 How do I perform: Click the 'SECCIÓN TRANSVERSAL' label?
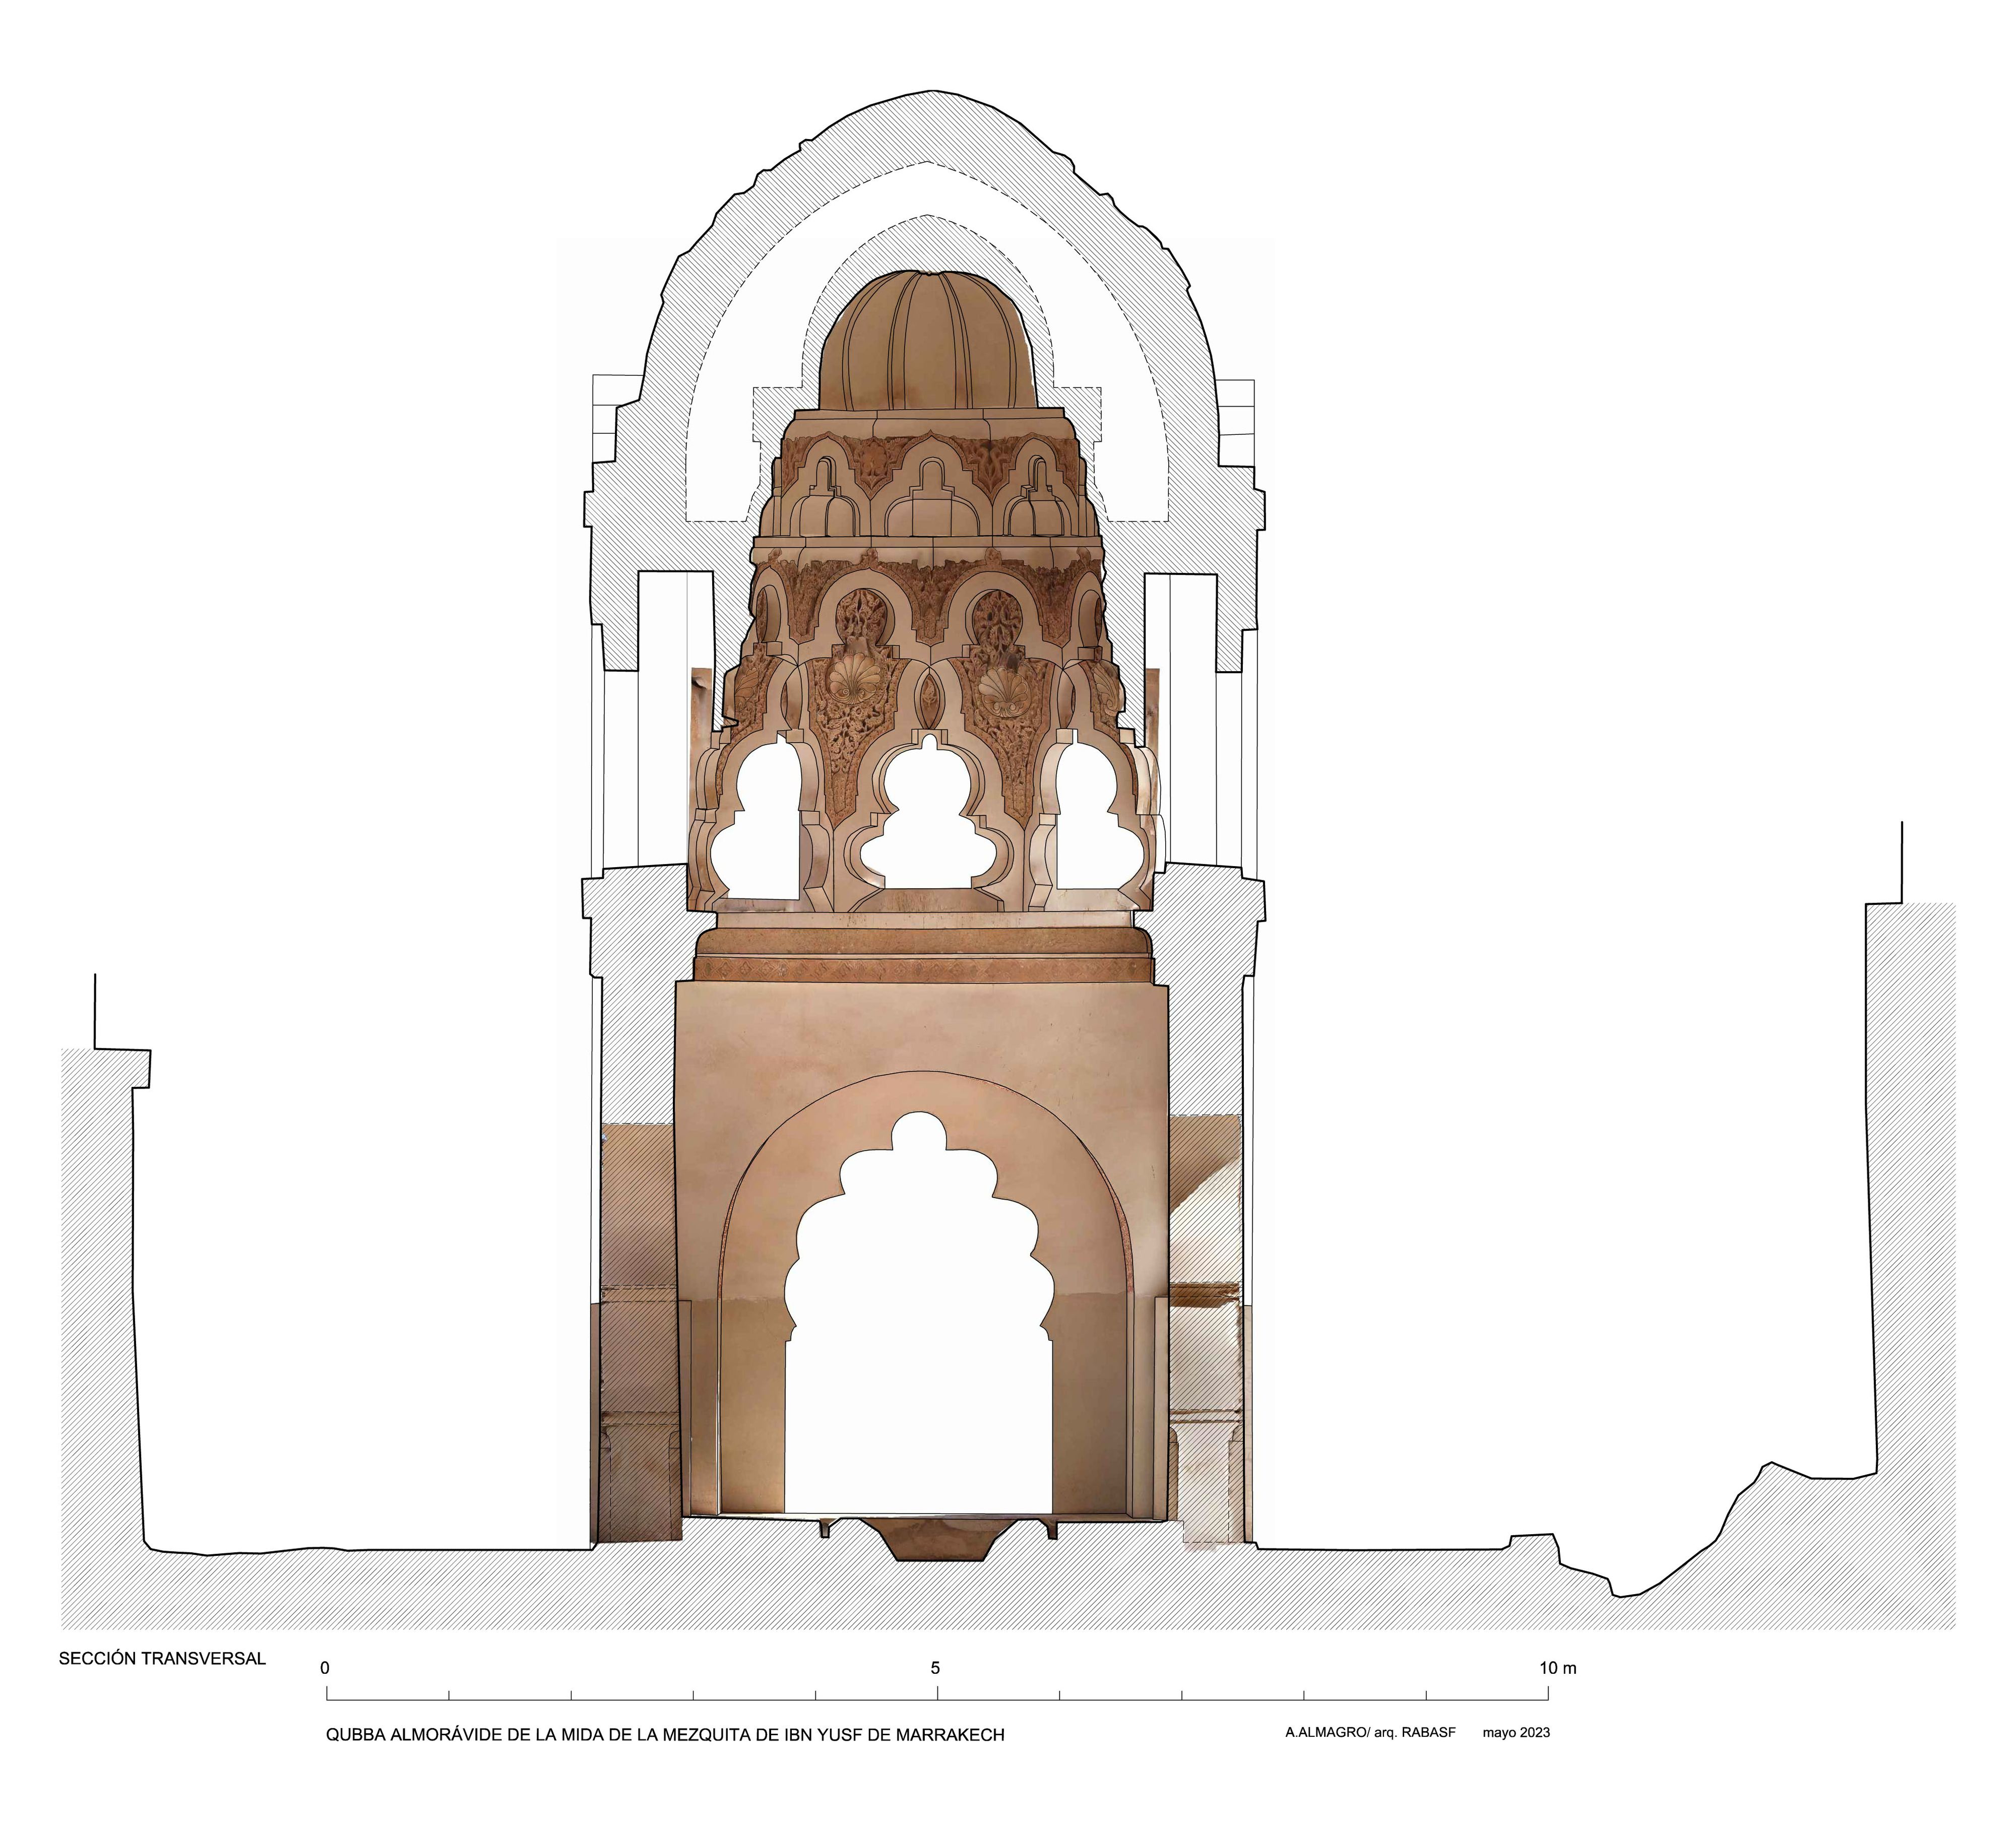[162, 1658]
